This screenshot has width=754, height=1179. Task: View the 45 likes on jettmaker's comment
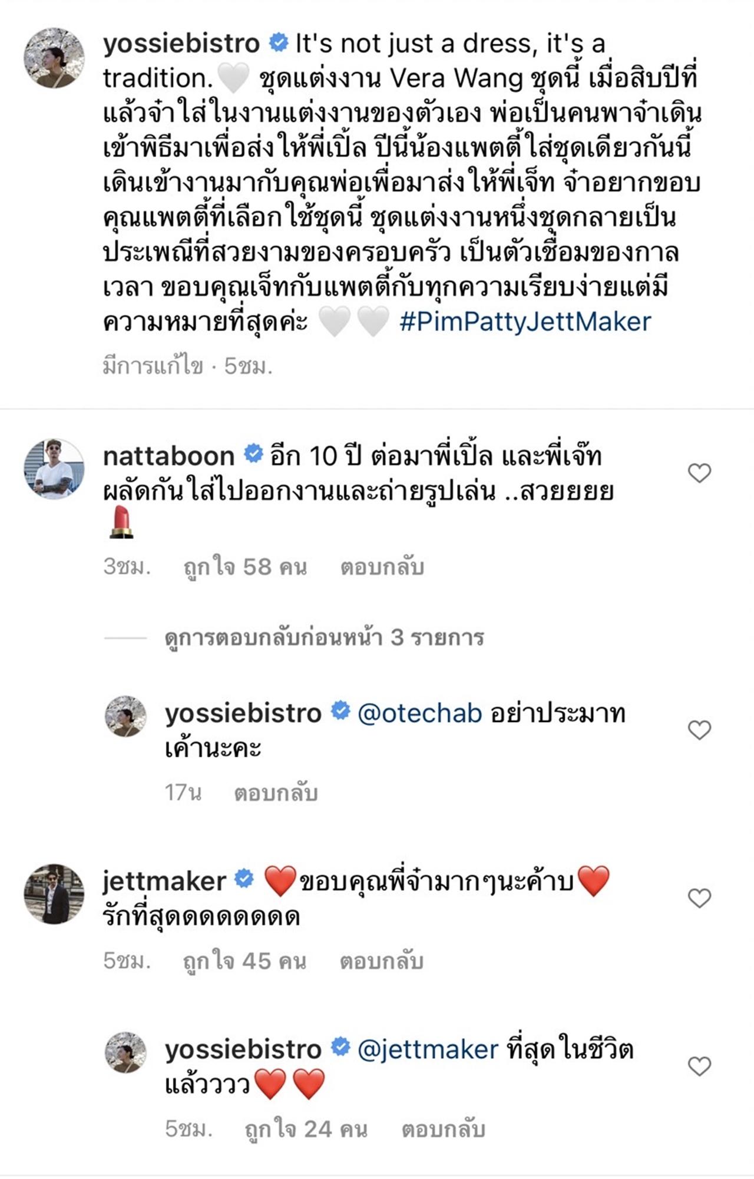tap(244, 961)
